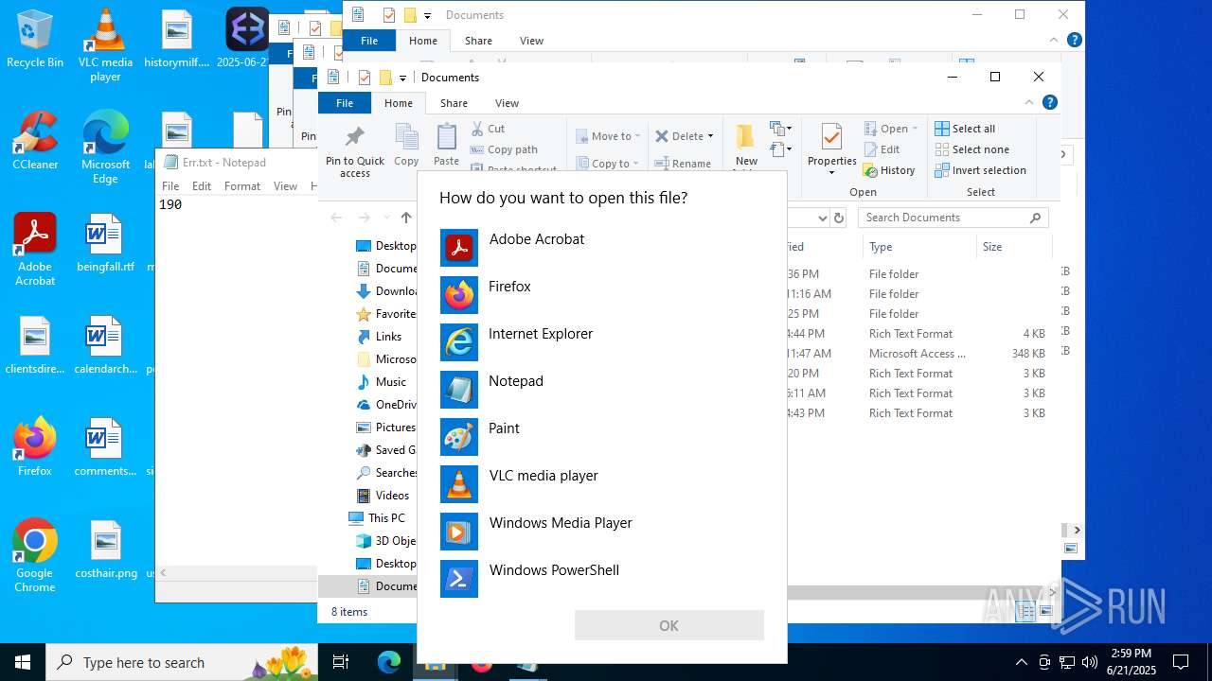Image resolution: width=1212 pixels, height=681 pixels.
Task: Click the Recycle Bin desktop icon
Action: pyautogui.click(x=35, y=39)
